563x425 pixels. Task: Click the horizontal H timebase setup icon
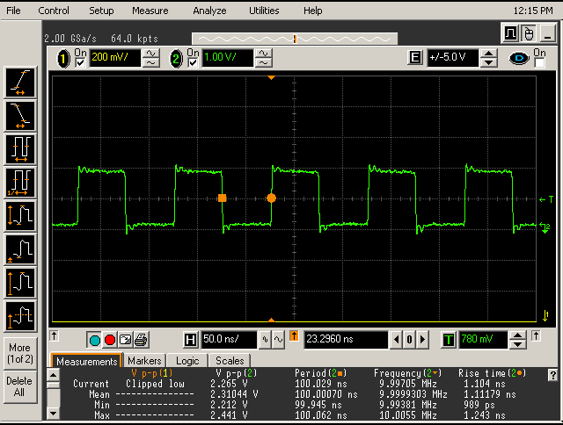pos(191,340)
